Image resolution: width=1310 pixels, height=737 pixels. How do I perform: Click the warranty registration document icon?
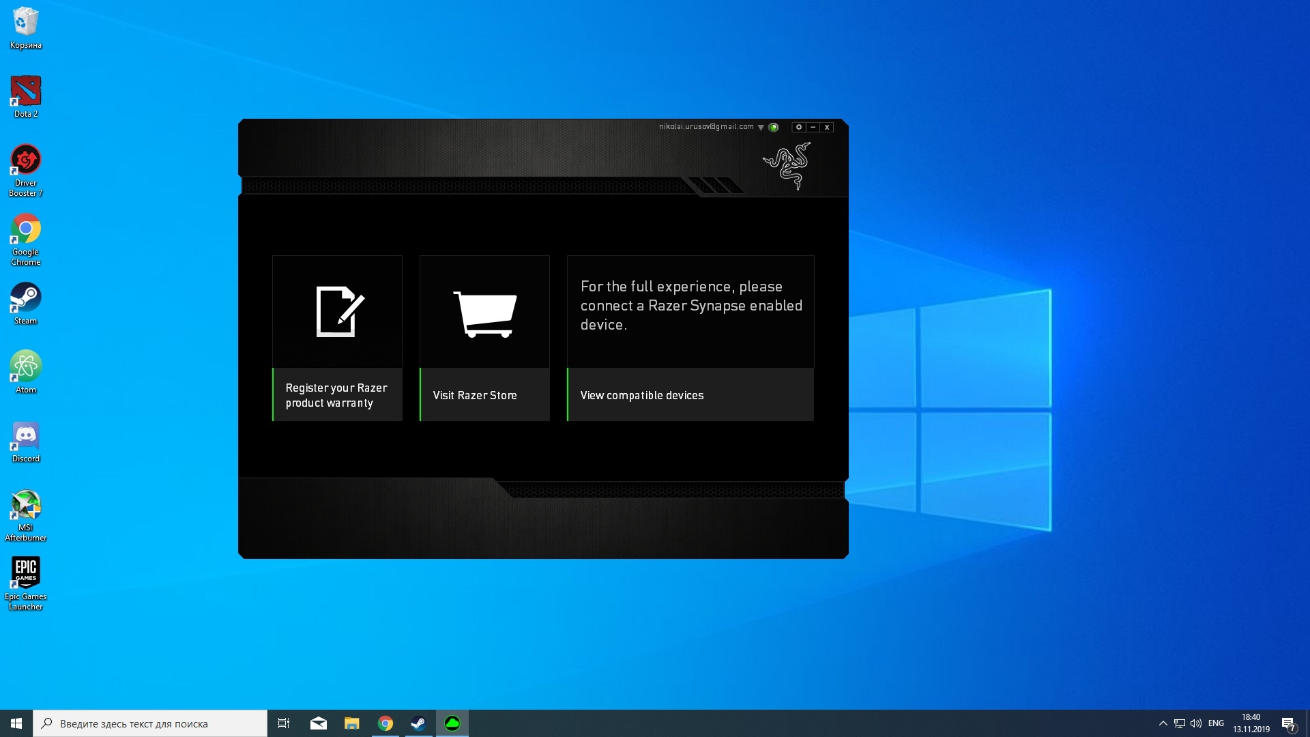coord(340,312)
